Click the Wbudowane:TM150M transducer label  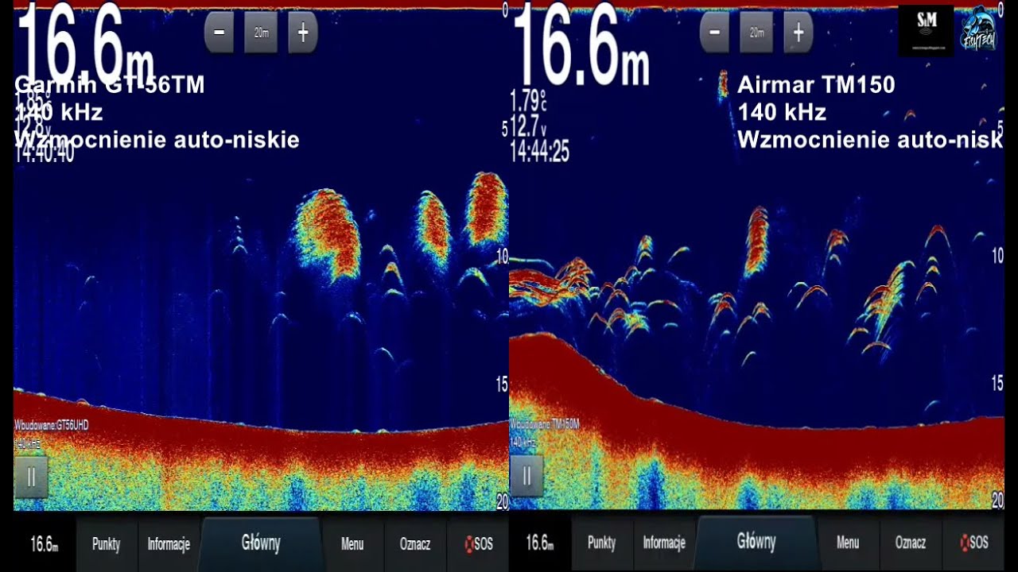pos(545,424)
